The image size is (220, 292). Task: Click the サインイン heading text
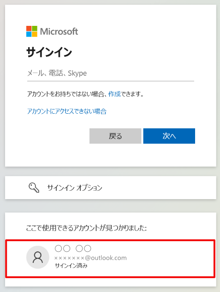(x=49, y=52)
